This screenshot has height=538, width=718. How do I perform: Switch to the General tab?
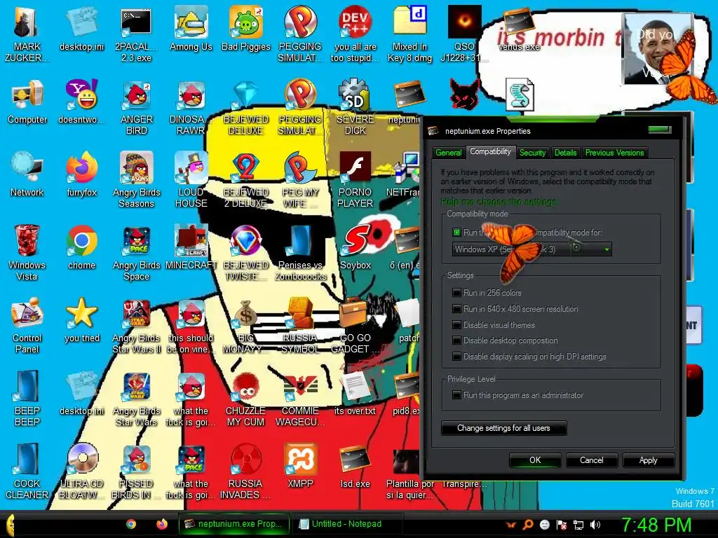(x=448, y=153)
